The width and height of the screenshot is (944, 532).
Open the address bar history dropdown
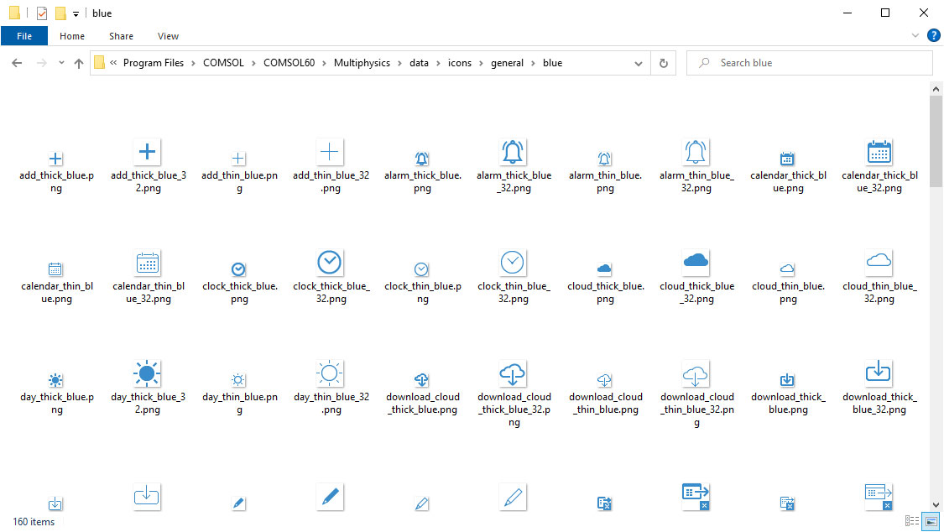click(x=639, y=63)
